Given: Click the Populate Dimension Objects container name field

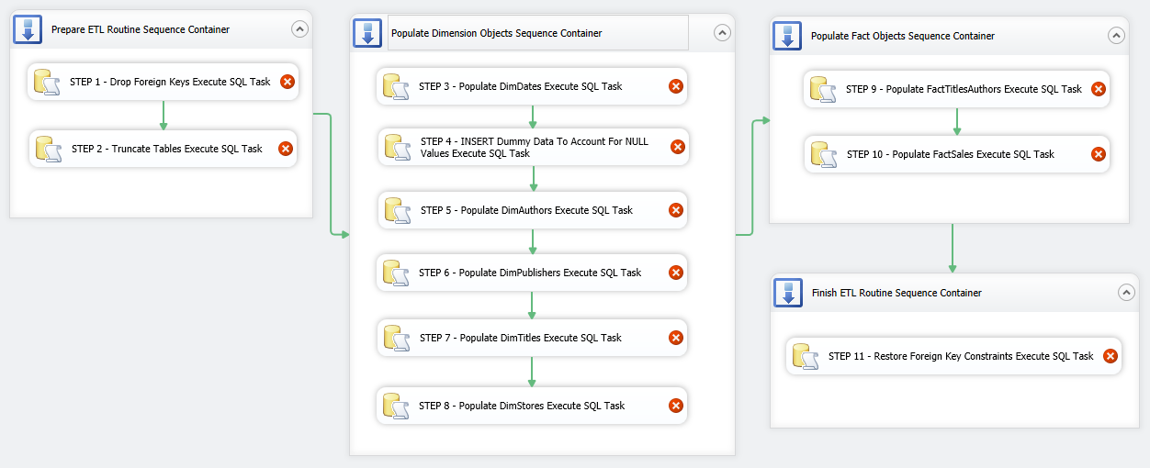Looking at the screenshot, I should [538, 33].
